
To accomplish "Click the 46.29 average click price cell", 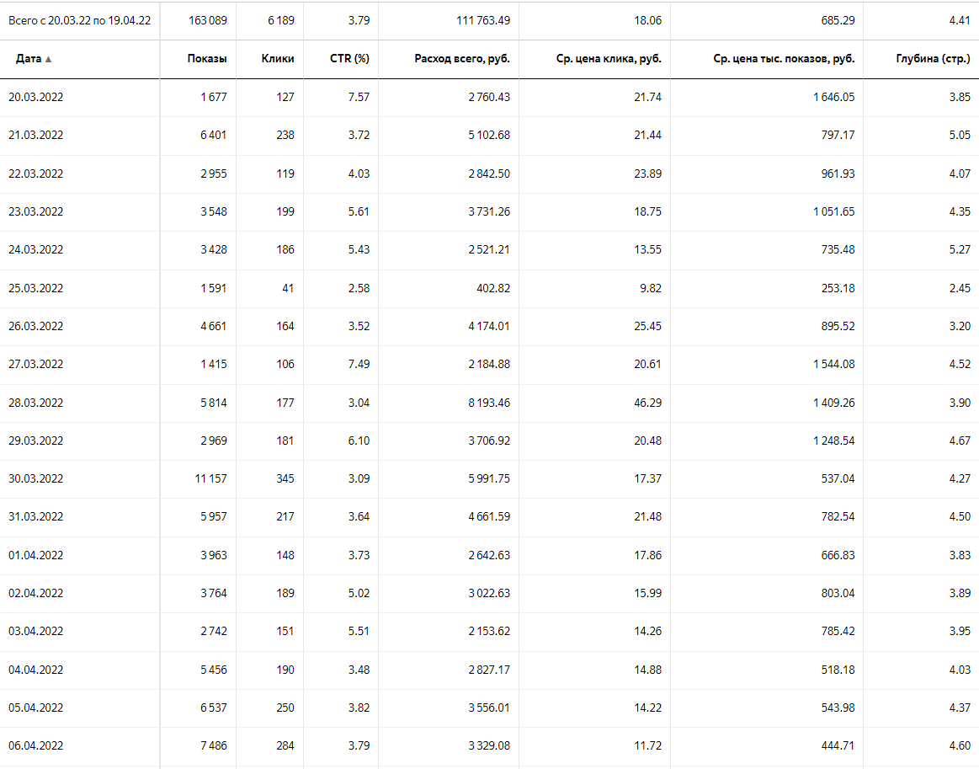I will [646, 403].
